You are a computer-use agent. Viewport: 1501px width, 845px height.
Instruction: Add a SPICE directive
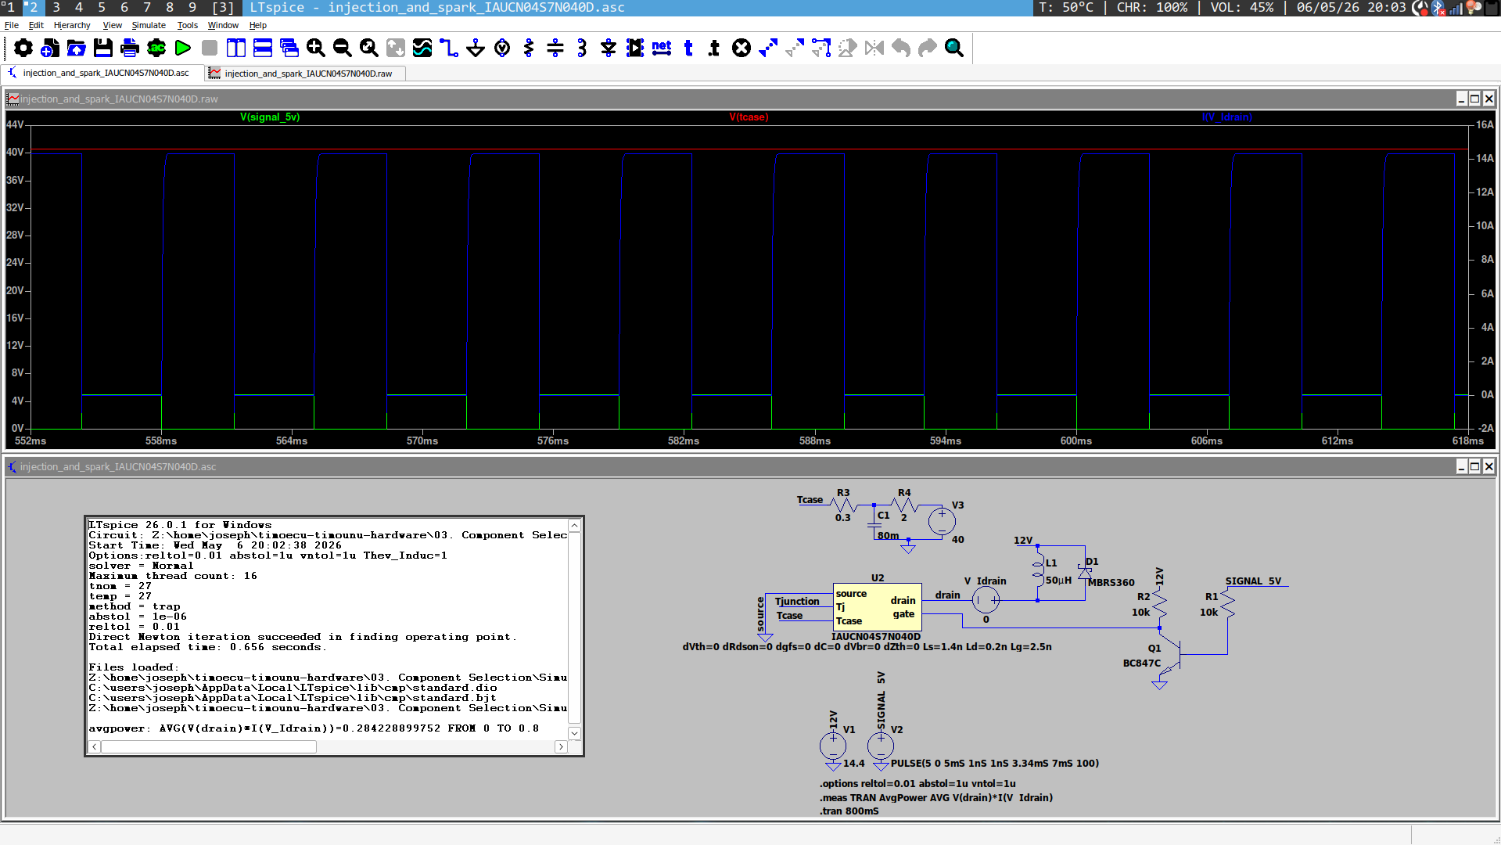(x=714, y=49)
